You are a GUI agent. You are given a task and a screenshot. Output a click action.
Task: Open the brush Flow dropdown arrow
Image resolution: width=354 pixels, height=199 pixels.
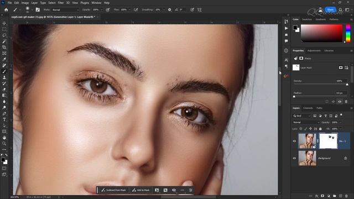click(129, 10)
